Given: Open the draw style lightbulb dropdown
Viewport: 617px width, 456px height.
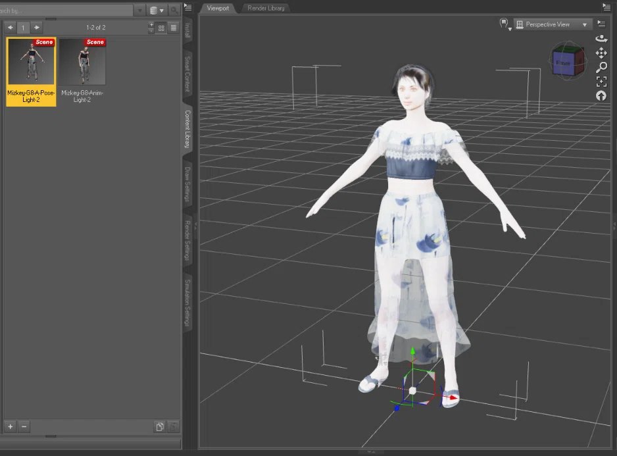Looking at the screenshot, I should tap(505, 24).
